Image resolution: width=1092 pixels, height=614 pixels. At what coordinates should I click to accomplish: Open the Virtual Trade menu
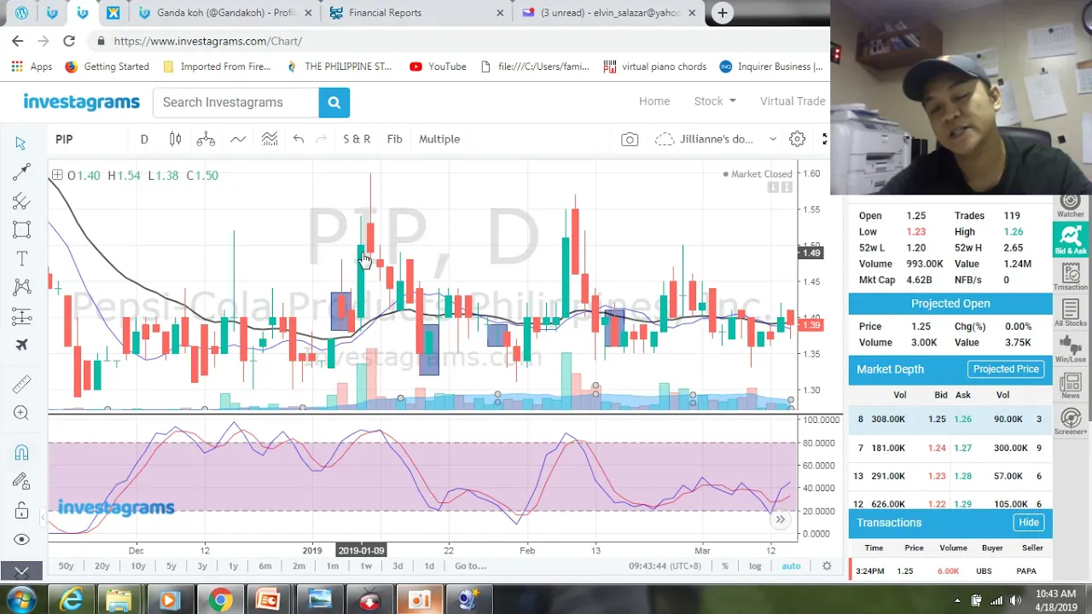(793, 101)
